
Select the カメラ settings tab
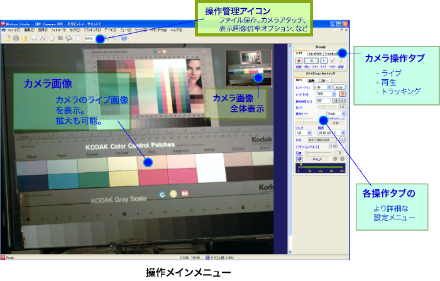click(300, 80)
